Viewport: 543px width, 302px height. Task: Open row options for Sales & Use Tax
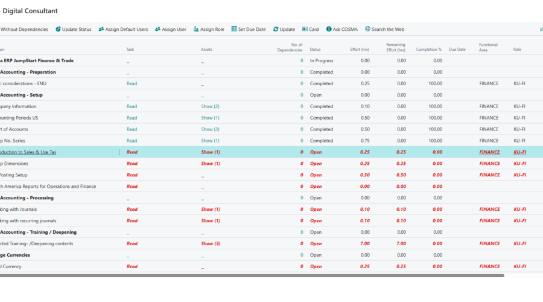pos(119,152)
